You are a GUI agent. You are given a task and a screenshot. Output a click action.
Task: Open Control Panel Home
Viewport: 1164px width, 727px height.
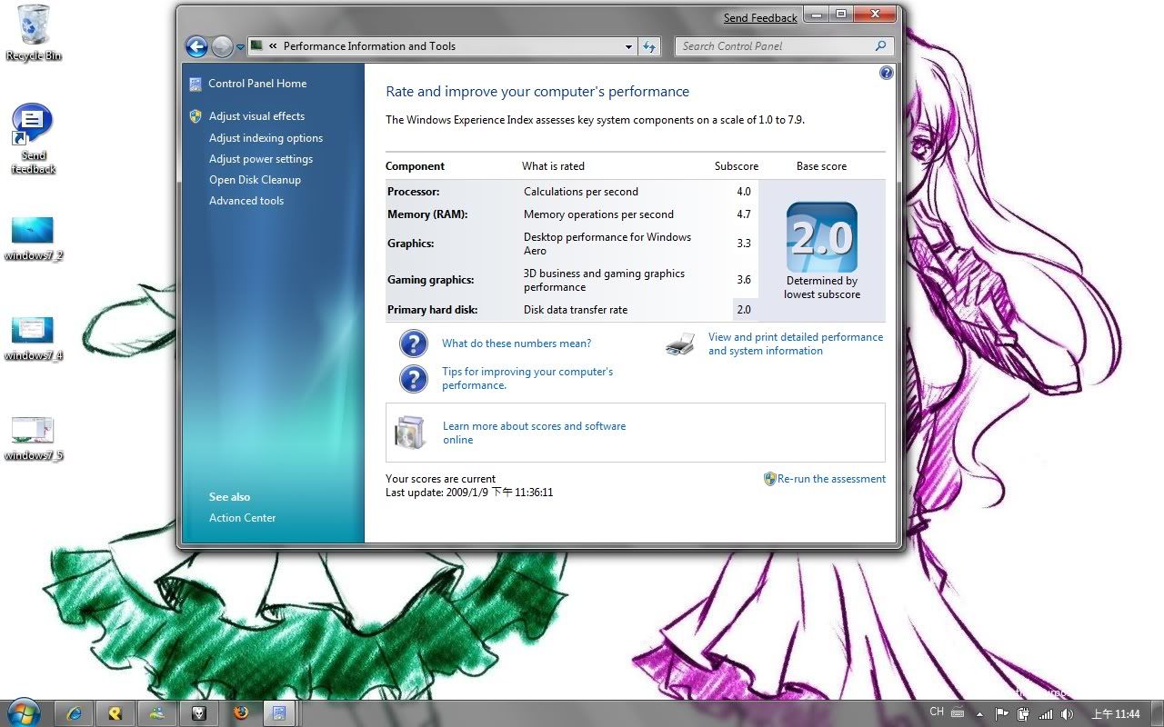pyautogui.click(x=256, y=84)
